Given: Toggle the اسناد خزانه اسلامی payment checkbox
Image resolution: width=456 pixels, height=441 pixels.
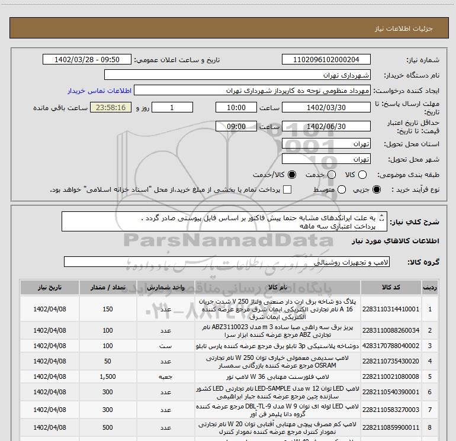Looking at the screenshot, I should [x=287, y=189].
